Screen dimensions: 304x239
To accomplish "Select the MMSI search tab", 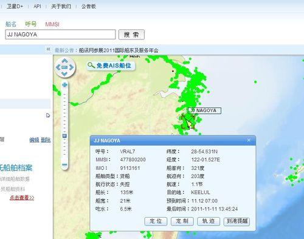I will 52,24.
